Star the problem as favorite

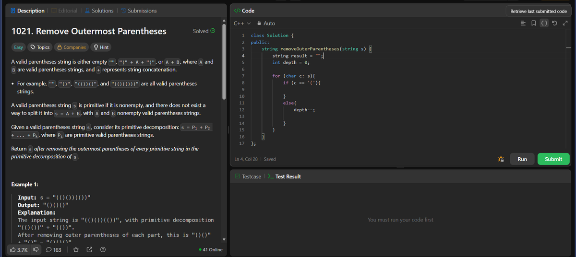(x=76, y=250)
